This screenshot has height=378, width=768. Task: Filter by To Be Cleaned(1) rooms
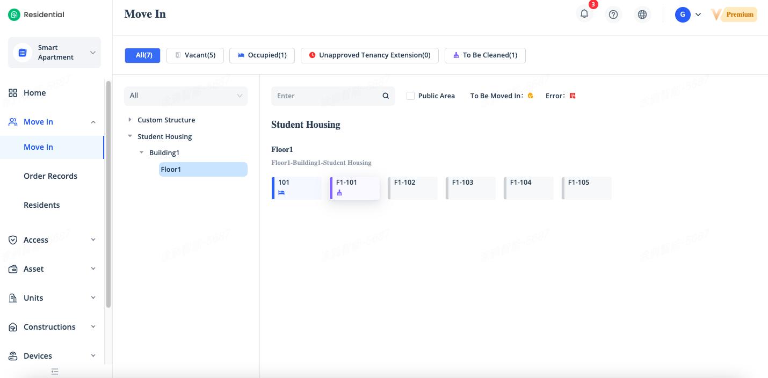(485, 55)
